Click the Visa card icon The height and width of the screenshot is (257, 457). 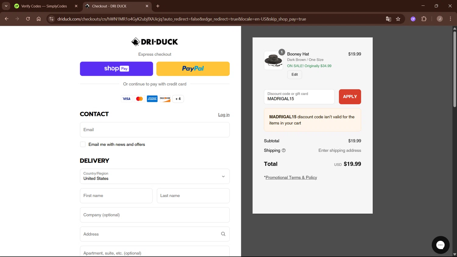[126, 99]
